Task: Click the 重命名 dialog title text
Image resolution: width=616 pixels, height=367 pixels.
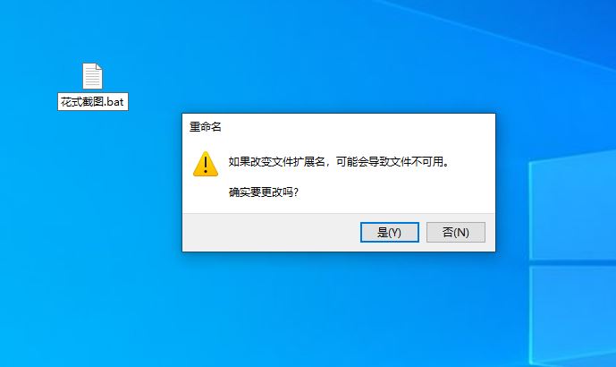Action: (206, 127)
